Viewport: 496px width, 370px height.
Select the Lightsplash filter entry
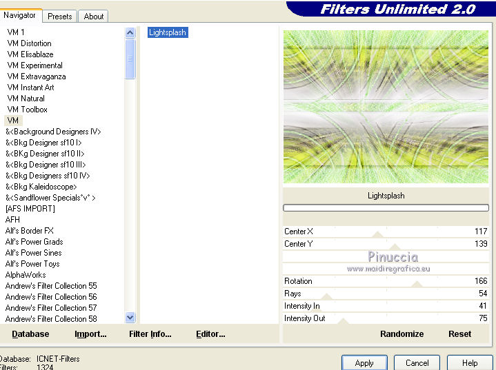[x=168, y=32]
